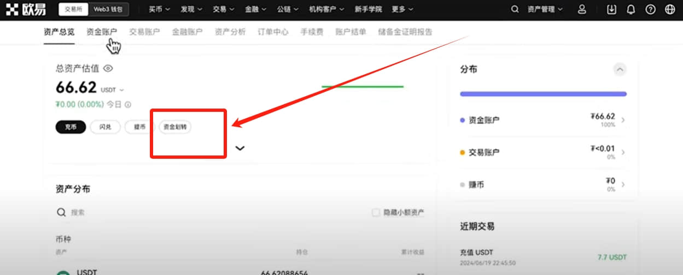Click the 充币 deposit button
683x275 pixels.
tap(71, 127)
